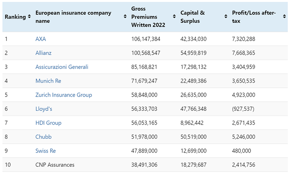Click the Capital & Surplus header text
290x174 pixels.
coord(192,17)
